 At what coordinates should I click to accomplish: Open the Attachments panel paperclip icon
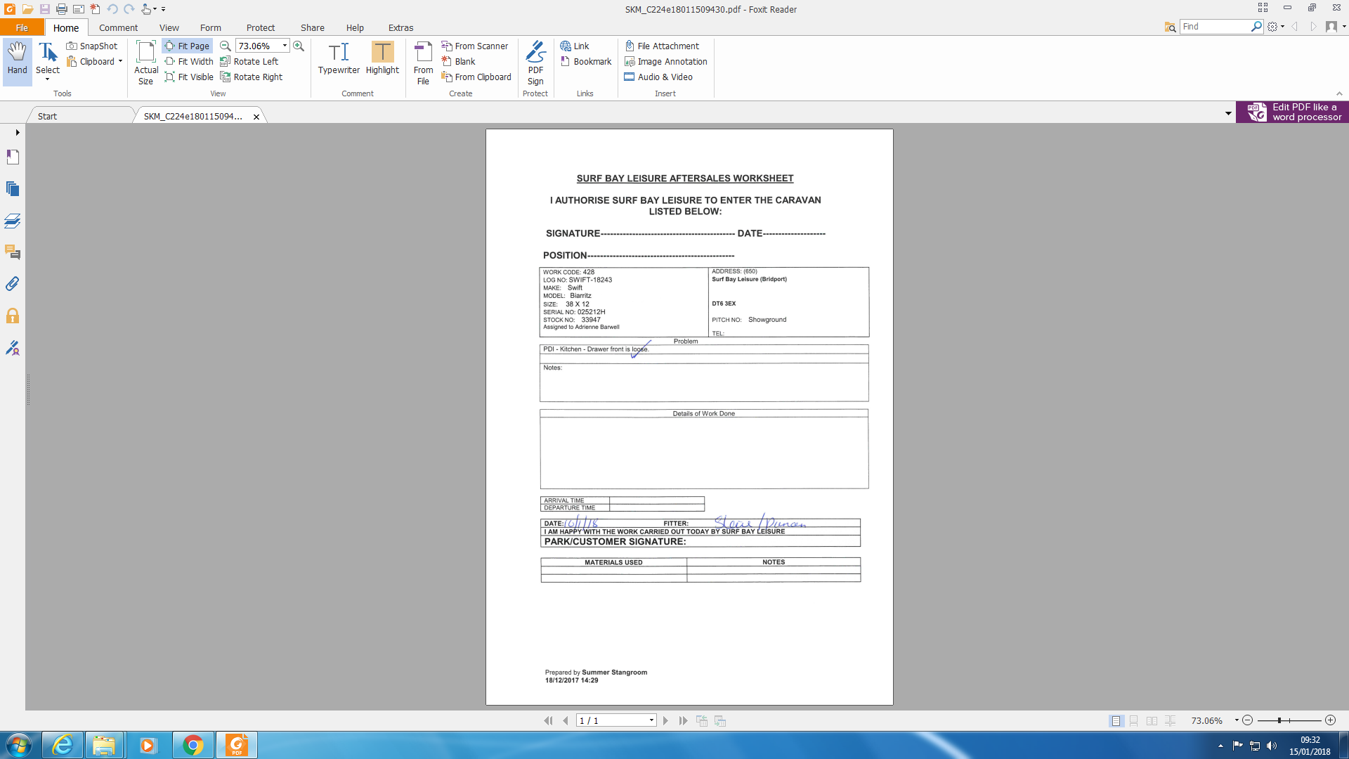[13, 284]
